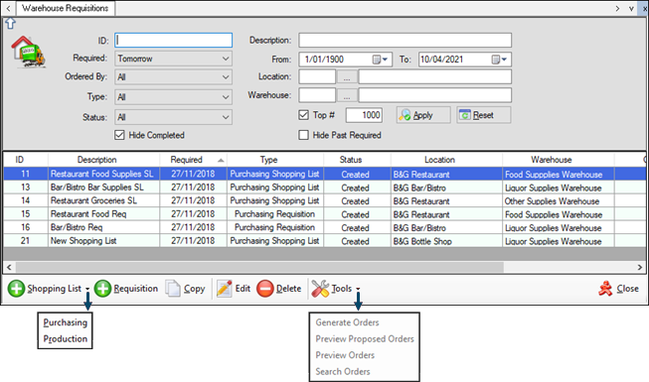Click the Warehouse code input box

tap(317, 95)
